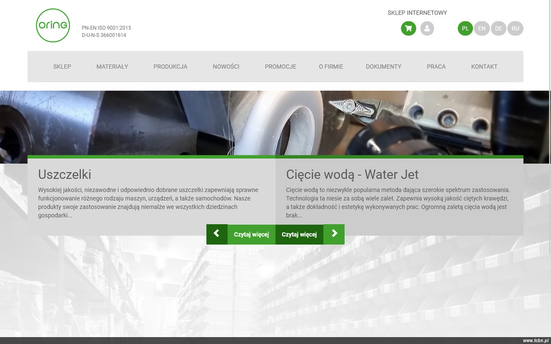Click the Water Jet description paragraph
551x344 pixels.
click(398, 203)
